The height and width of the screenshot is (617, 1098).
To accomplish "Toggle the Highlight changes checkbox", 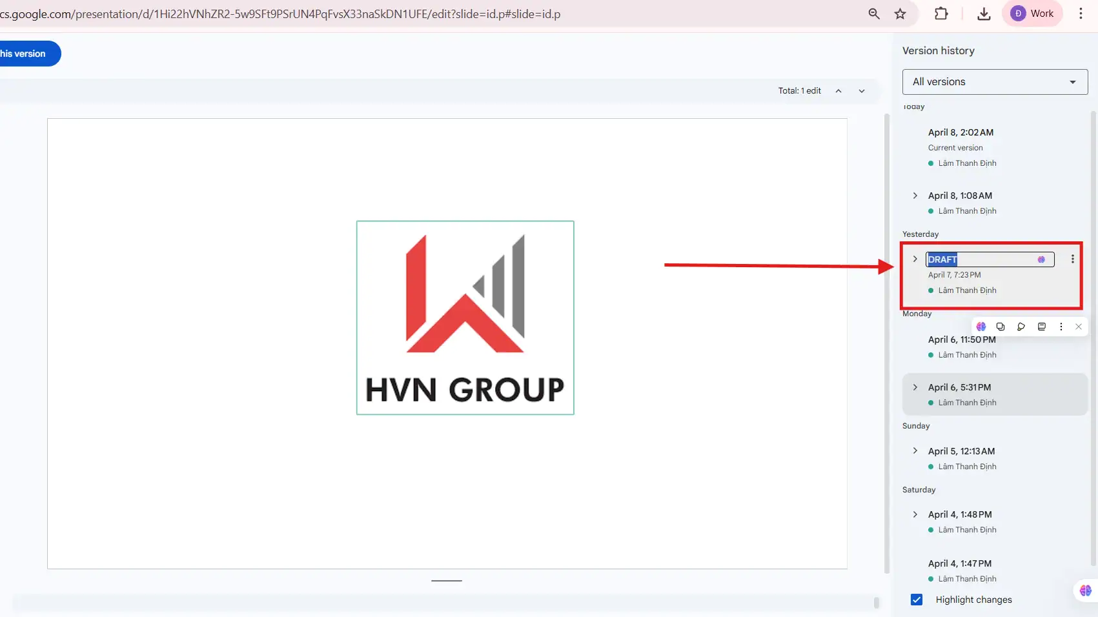I will click(917, 600).
